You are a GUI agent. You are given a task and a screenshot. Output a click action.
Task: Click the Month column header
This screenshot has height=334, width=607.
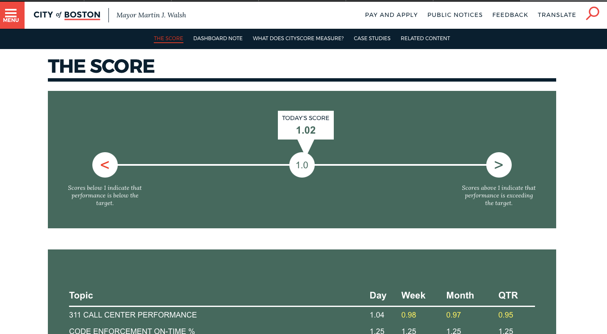(460, 296)
